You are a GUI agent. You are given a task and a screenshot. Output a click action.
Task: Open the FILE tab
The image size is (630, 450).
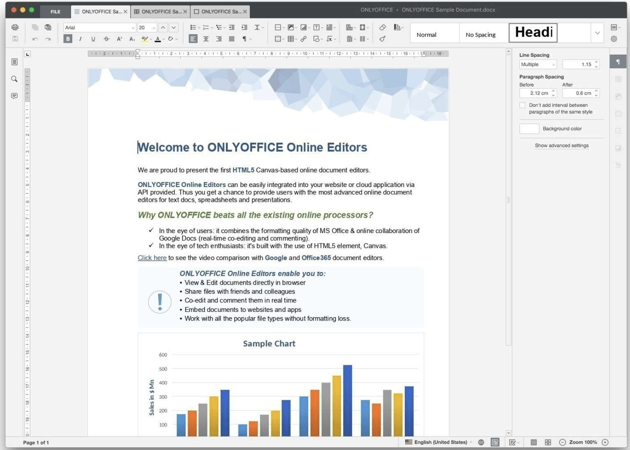(55, 12)
